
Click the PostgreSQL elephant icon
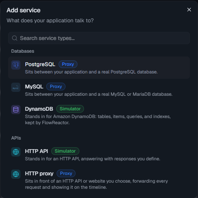pos(16,65)
